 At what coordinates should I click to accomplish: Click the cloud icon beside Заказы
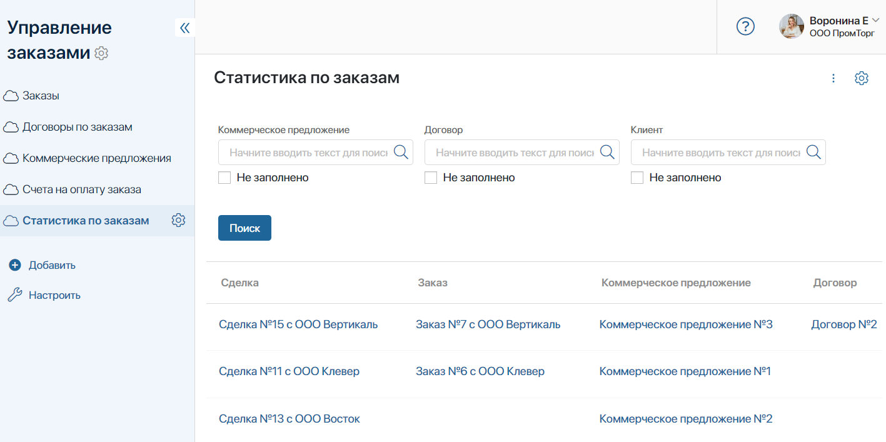(11, 96)
